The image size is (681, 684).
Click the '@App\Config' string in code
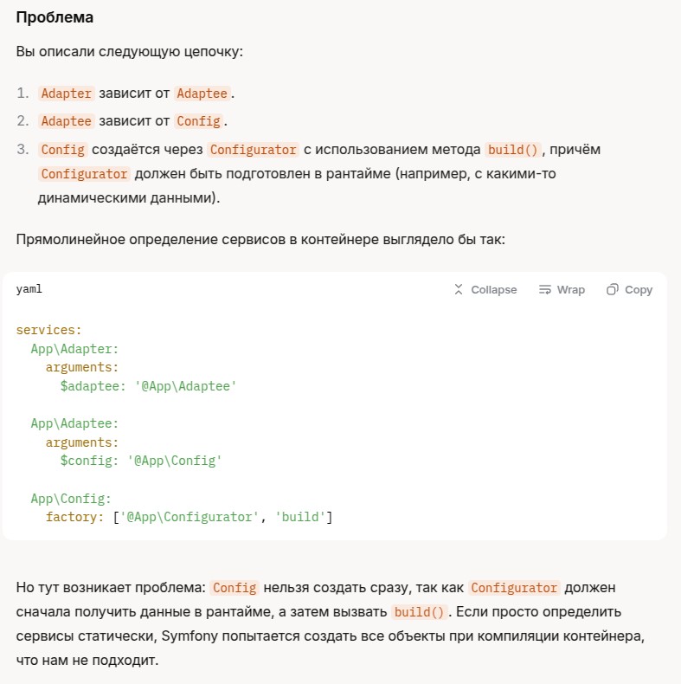click(x=177, y=461)
